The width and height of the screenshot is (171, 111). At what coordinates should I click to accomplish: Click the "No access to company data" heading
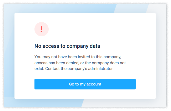67,46
